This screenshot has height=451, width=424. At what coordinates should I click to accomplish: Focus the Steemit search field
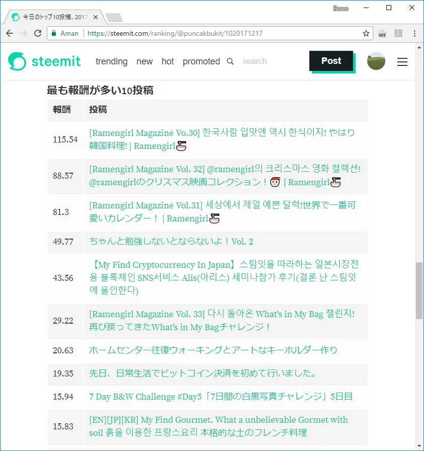(x=255, y=61)
